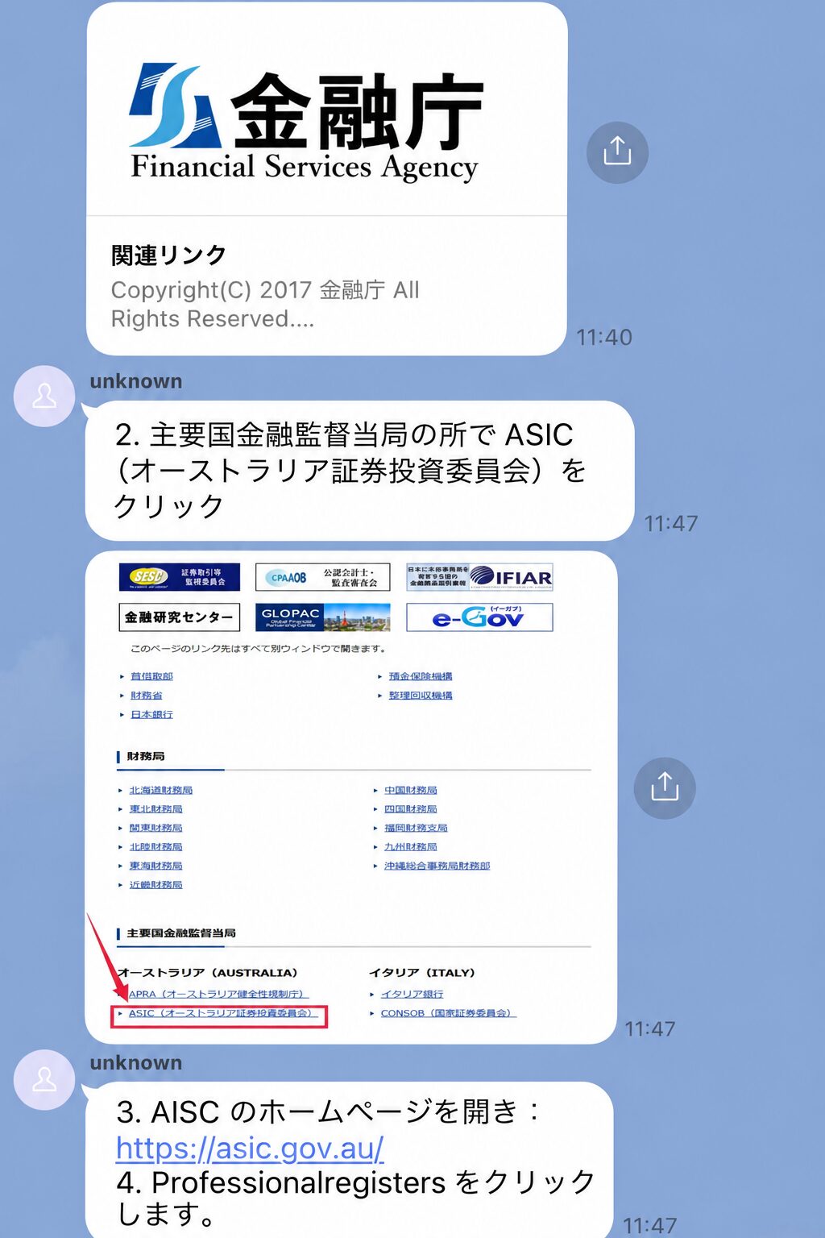Tap the Copyright(C) 2017 金融庁 description text

pyautogui.click(x=265, y=305)
